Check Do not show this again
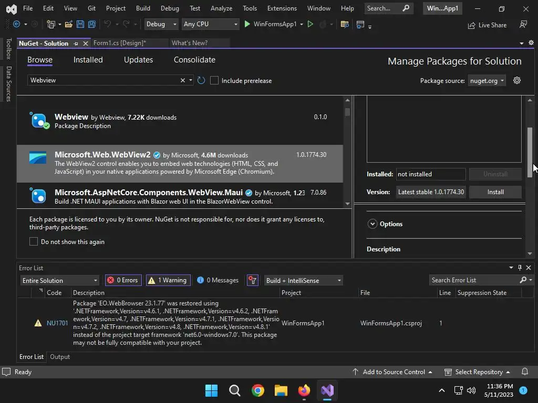The height and width of the screenshot is (403, 538). click(x=33, y=241)
